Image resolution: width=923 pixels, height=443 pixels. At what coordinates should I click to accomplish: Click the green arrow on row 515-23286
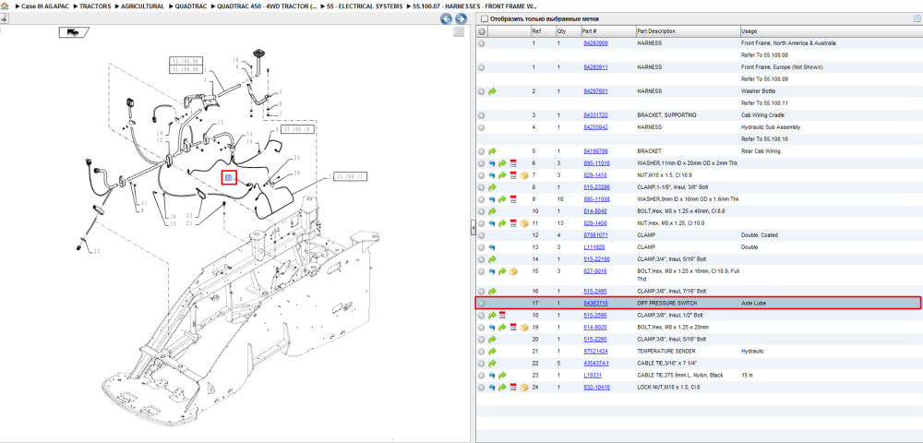coord(493,187)
